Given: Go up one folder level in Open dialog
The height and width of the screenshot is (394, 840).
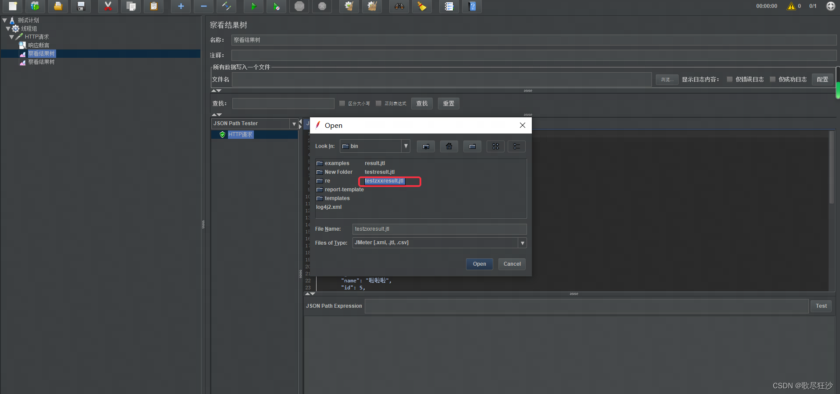Looking at the screenshot, I should (426, 146).
